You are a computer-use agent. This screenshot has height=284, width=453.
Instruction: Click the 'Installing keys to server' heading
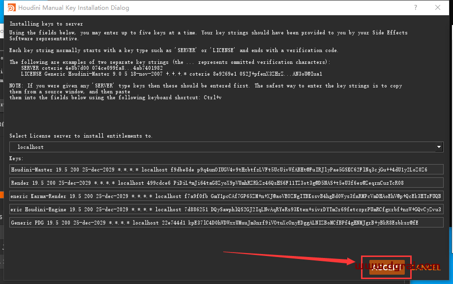tap(46, 24)
